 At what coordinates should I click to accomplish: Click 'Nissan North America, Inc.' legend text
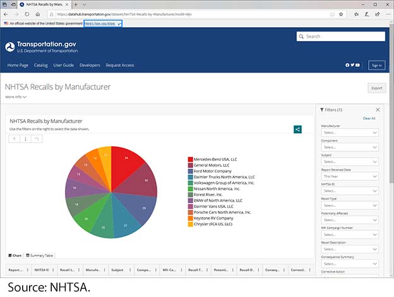pos(217,189)
